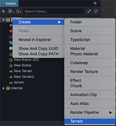Create a new Scene from submenu

90,31
